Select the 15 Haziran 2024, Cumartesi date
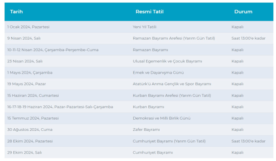The width and height of the screenshot is (276, 161). [x=33, y=96]
